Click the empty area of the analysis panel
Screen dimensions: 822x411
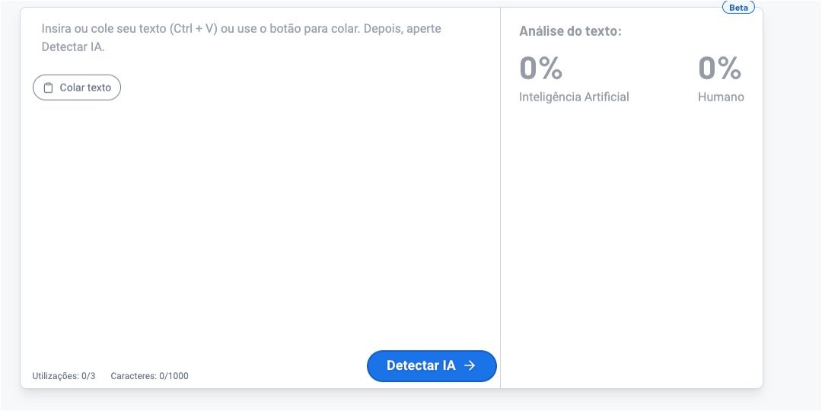click(632, 244)
